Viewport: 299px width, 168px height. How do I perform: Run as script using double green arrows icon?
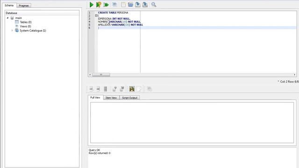pyautogui.click(x=106, y=5)
